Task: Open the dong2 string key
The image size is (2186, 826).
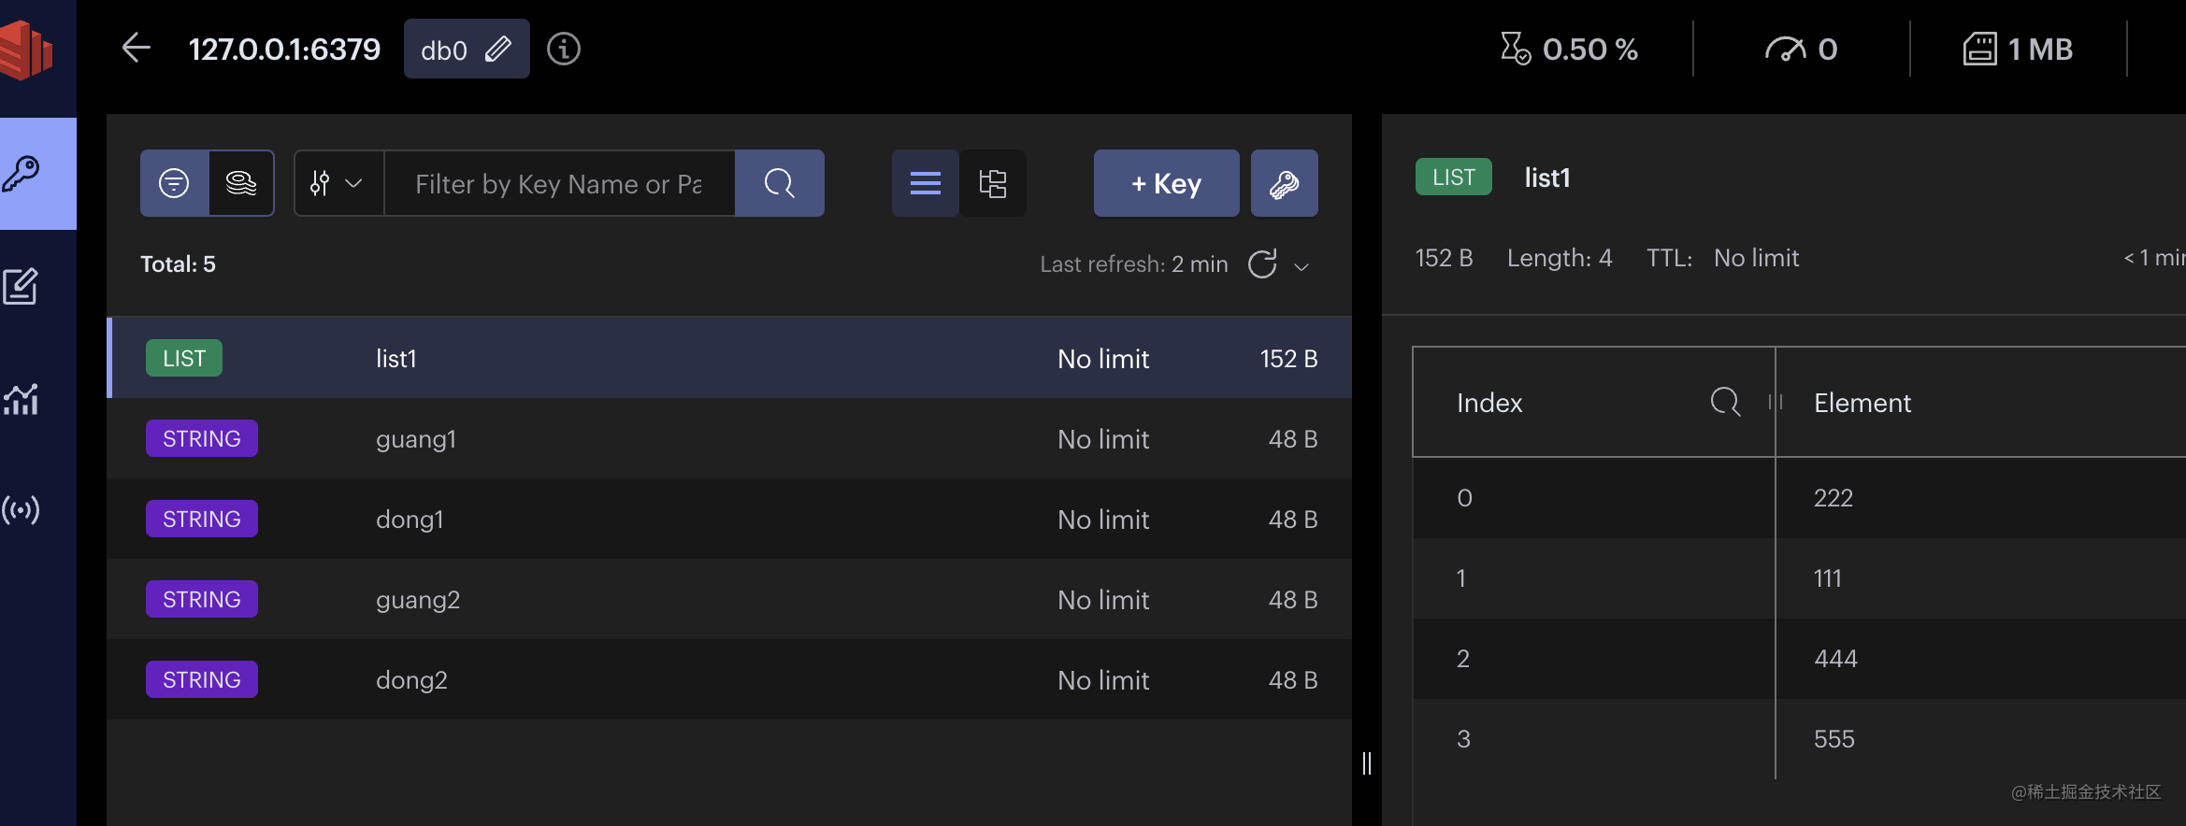Action: 411,680
